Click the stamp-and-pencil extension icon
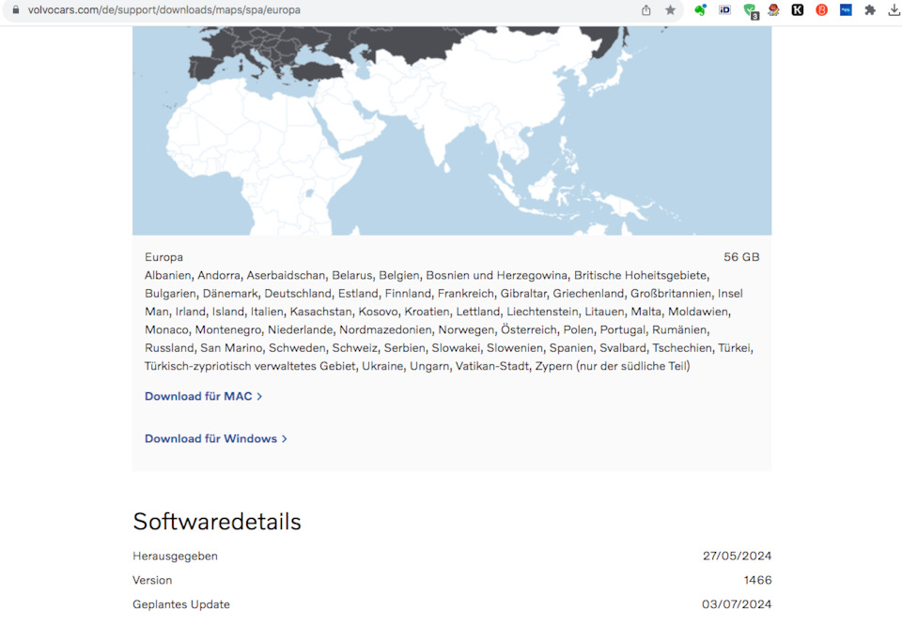 [772, 9]
